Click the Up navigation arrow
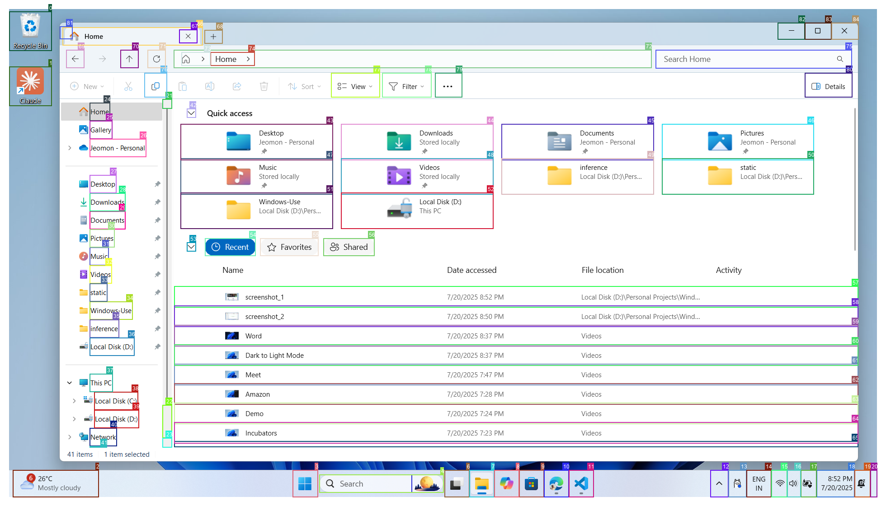The image size is (886, 506). pos(129,59)
